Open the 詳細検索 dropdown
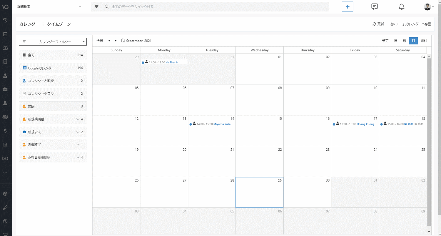Screen dimensions: 441x236 click(x=49, y=7)
